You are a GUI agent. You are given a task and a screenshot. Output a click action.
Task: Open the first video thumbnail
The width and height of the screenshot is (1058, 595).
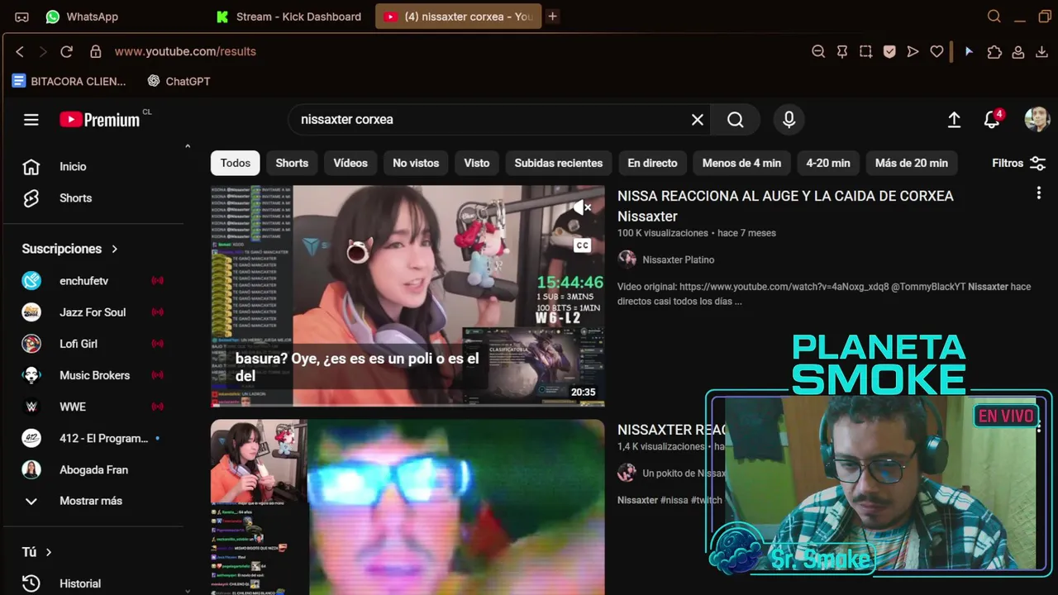[x=407, y=296]
